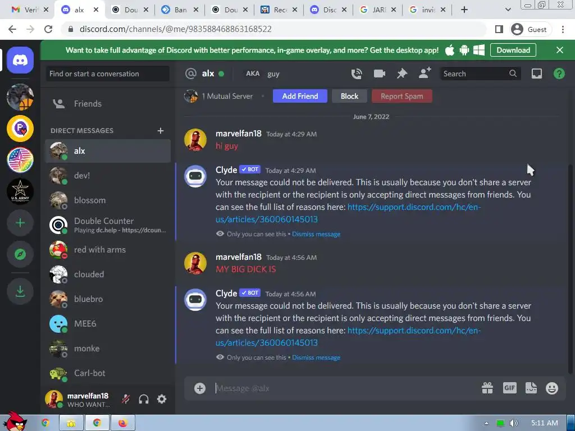
Task: Click the Download Apps arrow icon in sidebar
Action: click(20, 291)
